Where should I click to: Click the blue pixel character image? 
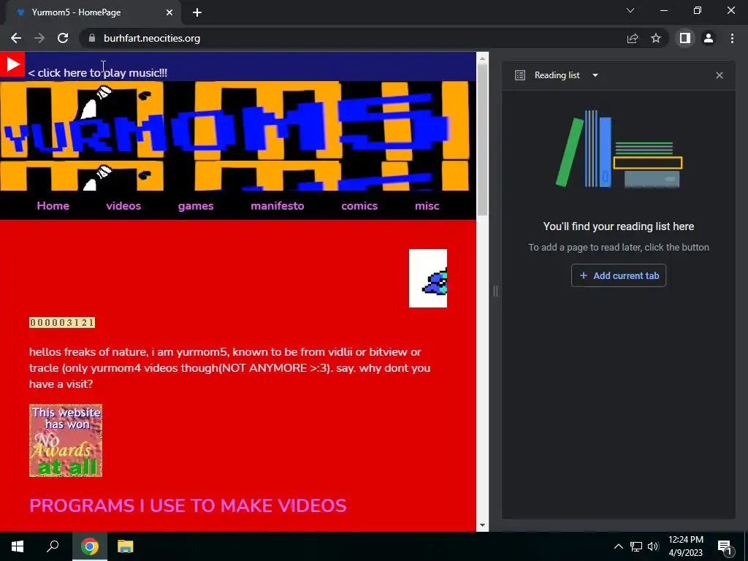[x=428, y=278]
